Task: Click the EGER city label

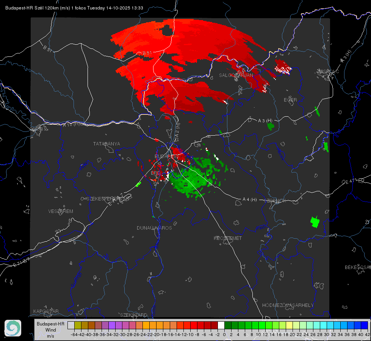Action: (x=290, y=100)
